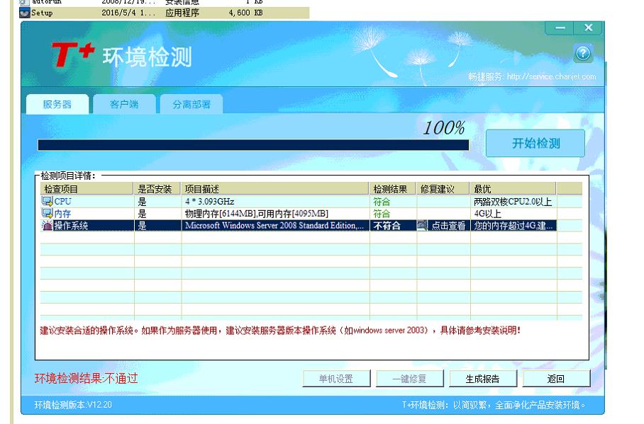The width and height of the screenshot is (644, 424).
Task: Minimize the 环境检测 window
Action: pos(560,28)
